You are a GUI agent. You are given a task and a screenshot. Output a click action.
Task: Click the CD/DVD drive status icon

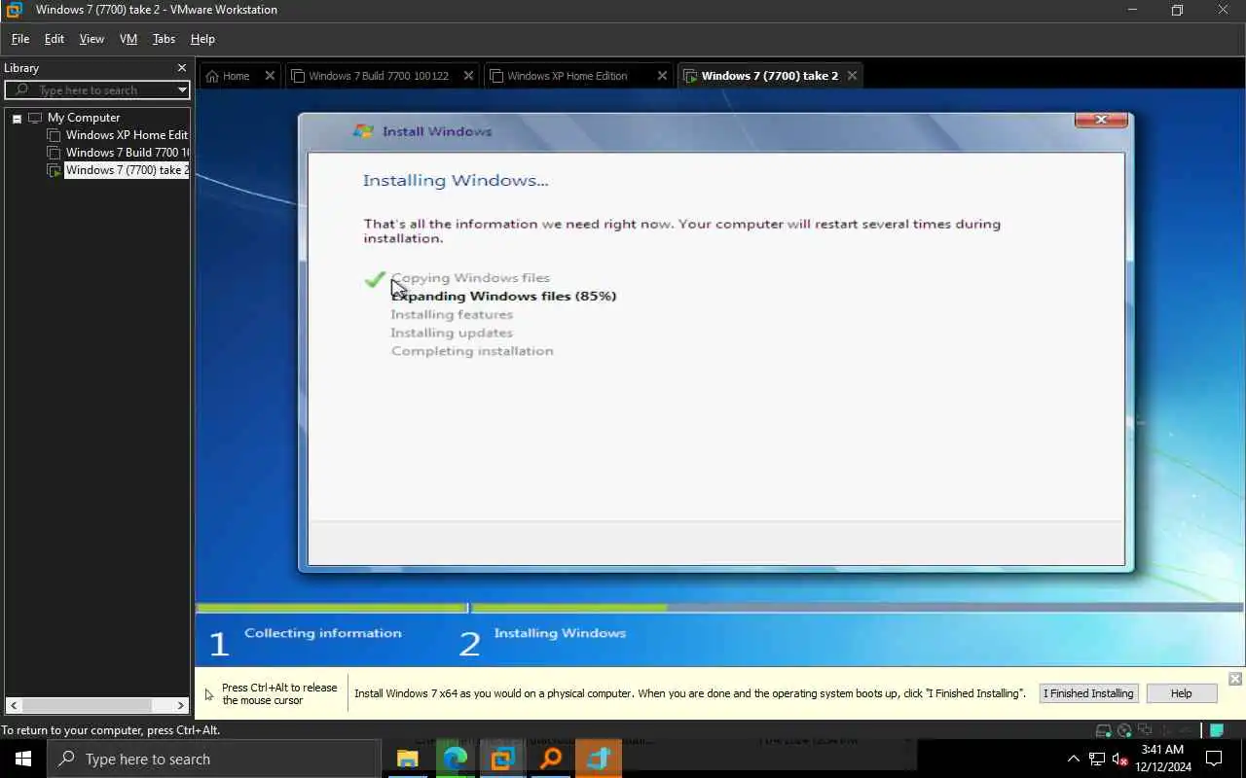point(1124,730)
